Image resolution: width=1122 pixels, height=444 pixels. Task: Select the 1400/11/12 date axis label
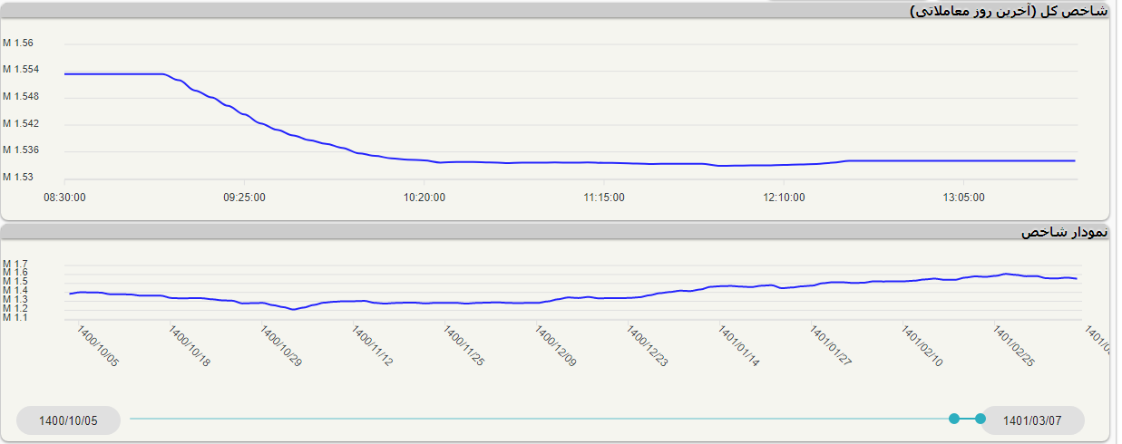(372, 347)
